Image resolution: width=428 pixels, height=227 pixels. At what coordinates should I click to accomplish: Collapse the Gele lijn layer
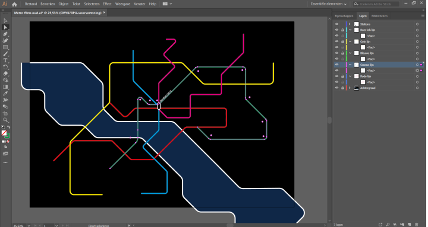(350, 41)
